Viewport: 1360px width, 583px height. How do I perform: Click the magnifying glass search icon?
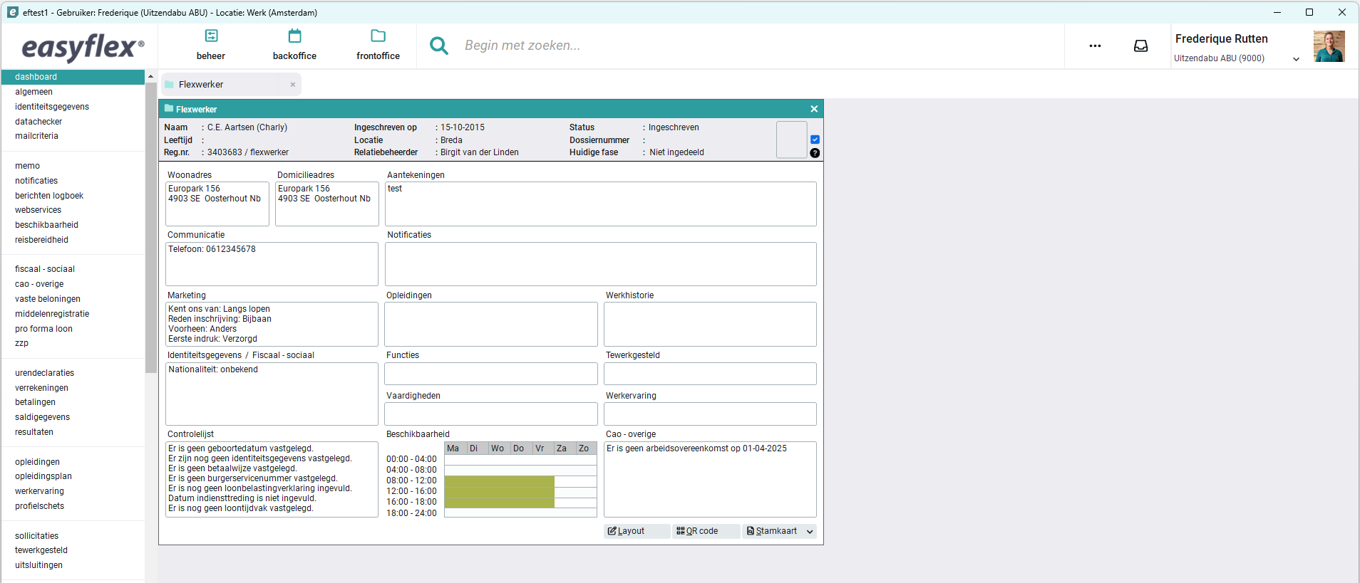point(439,46)
